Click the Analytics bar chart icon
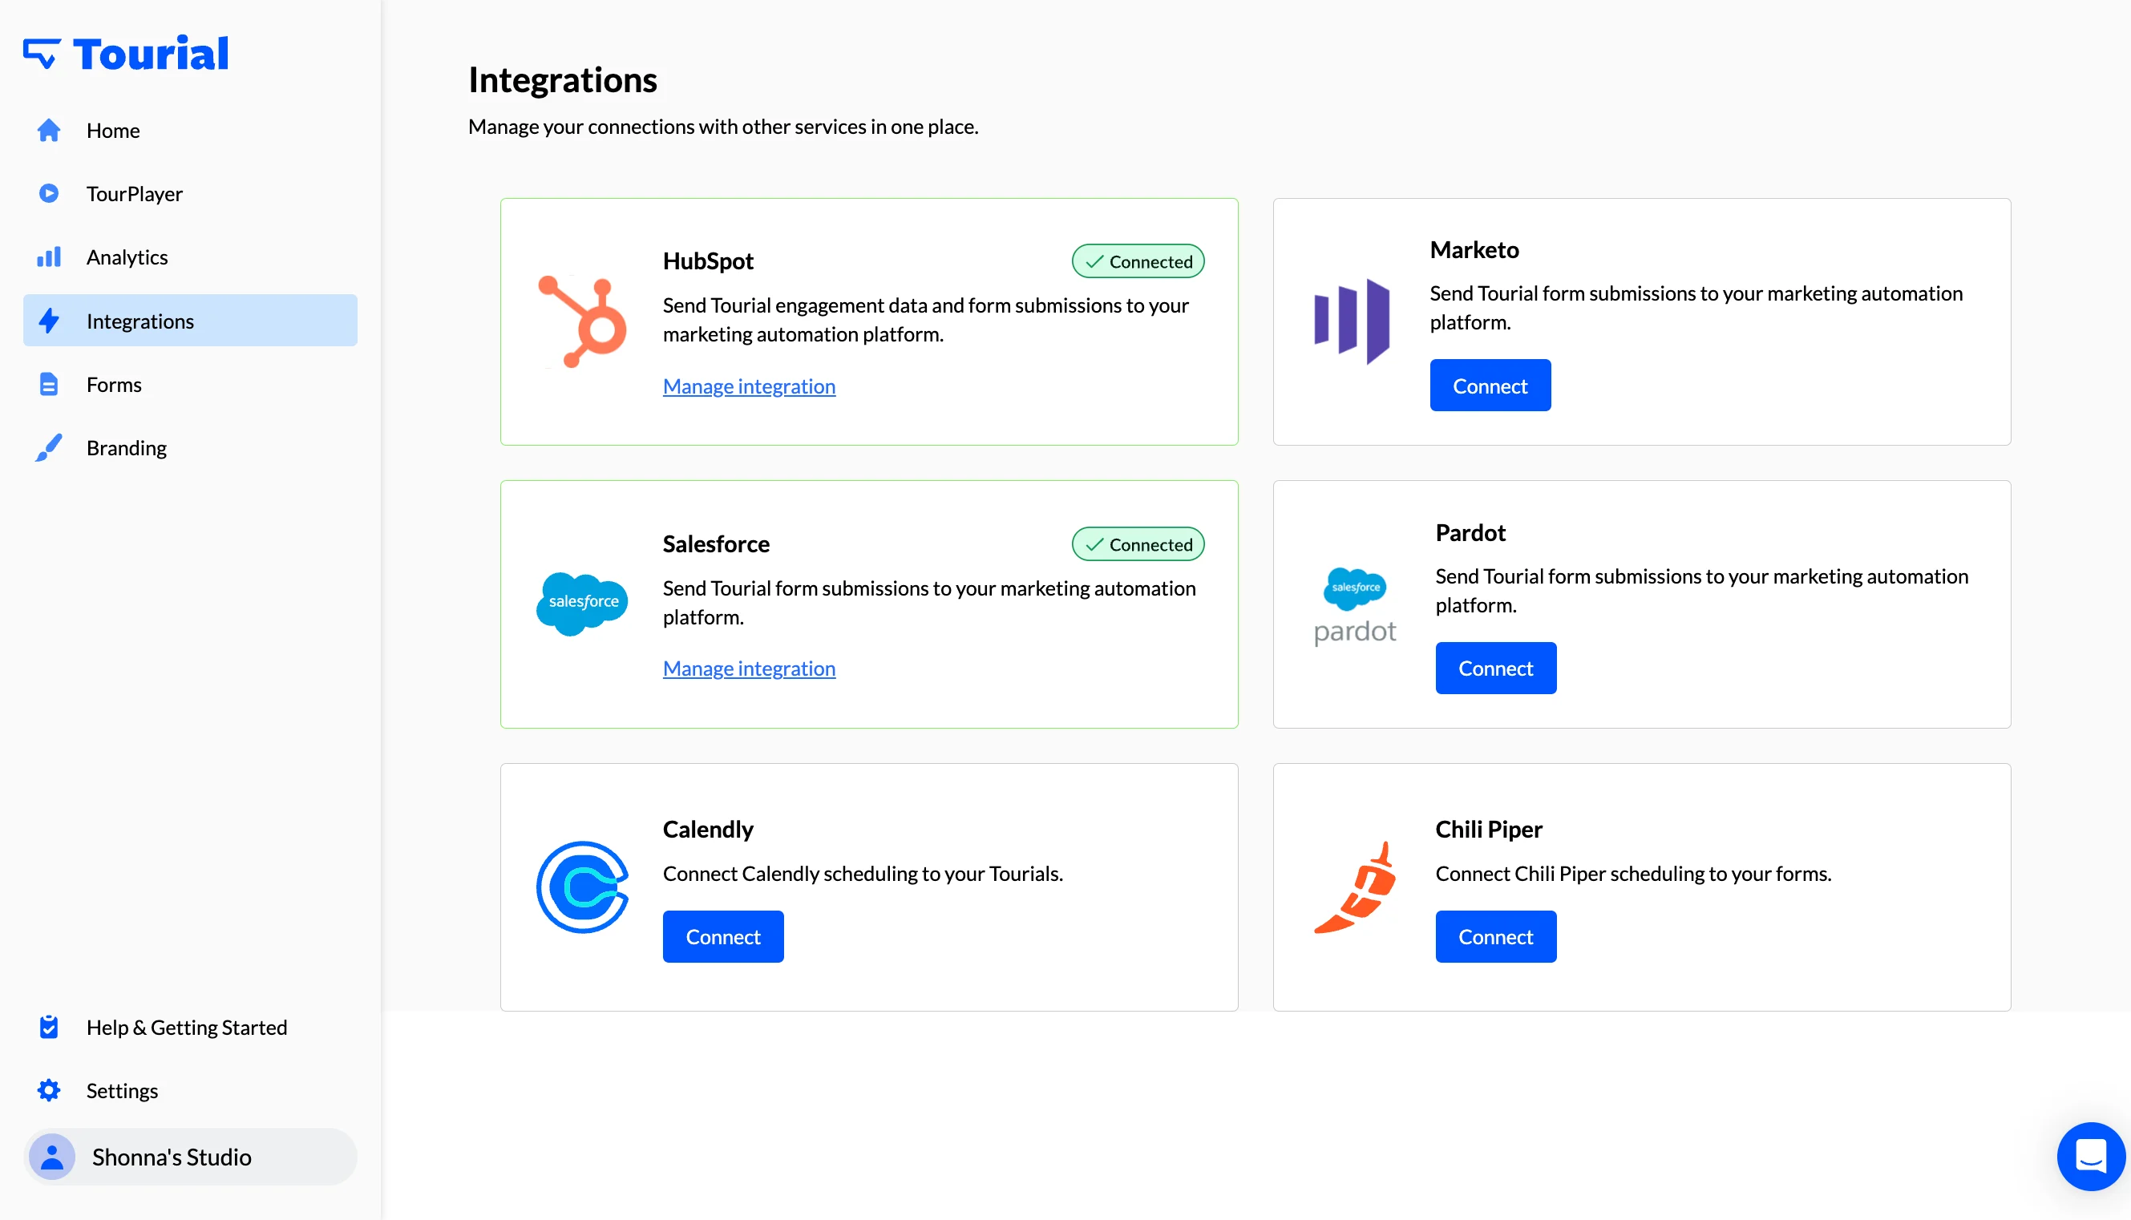This screenshot has height=1220, width=2131. click(x=49, y=257)
